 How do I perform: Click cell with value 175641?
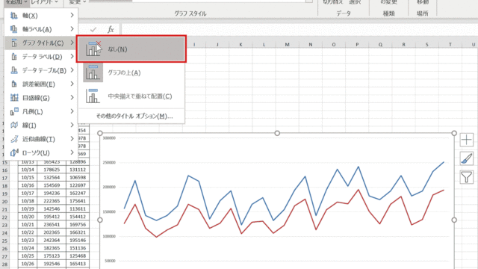[78, 201]
